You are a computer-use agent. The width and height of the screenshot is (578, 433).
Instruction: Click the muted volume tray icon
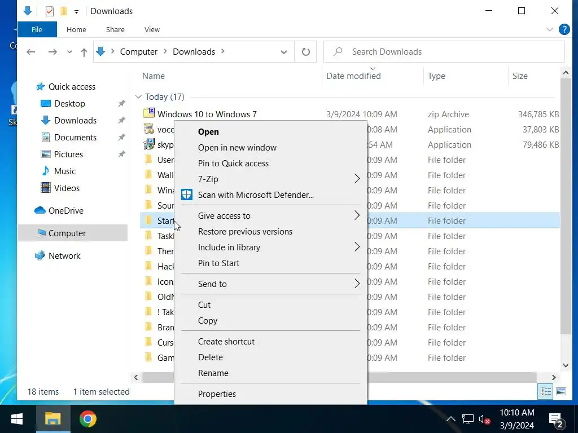pos(484,419)
